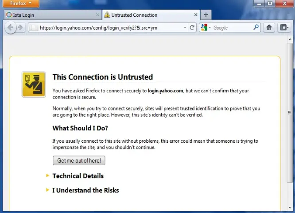Reload the page with refresh icon
The width and height of the screenshot is (295, 213).
coord(192,28)
